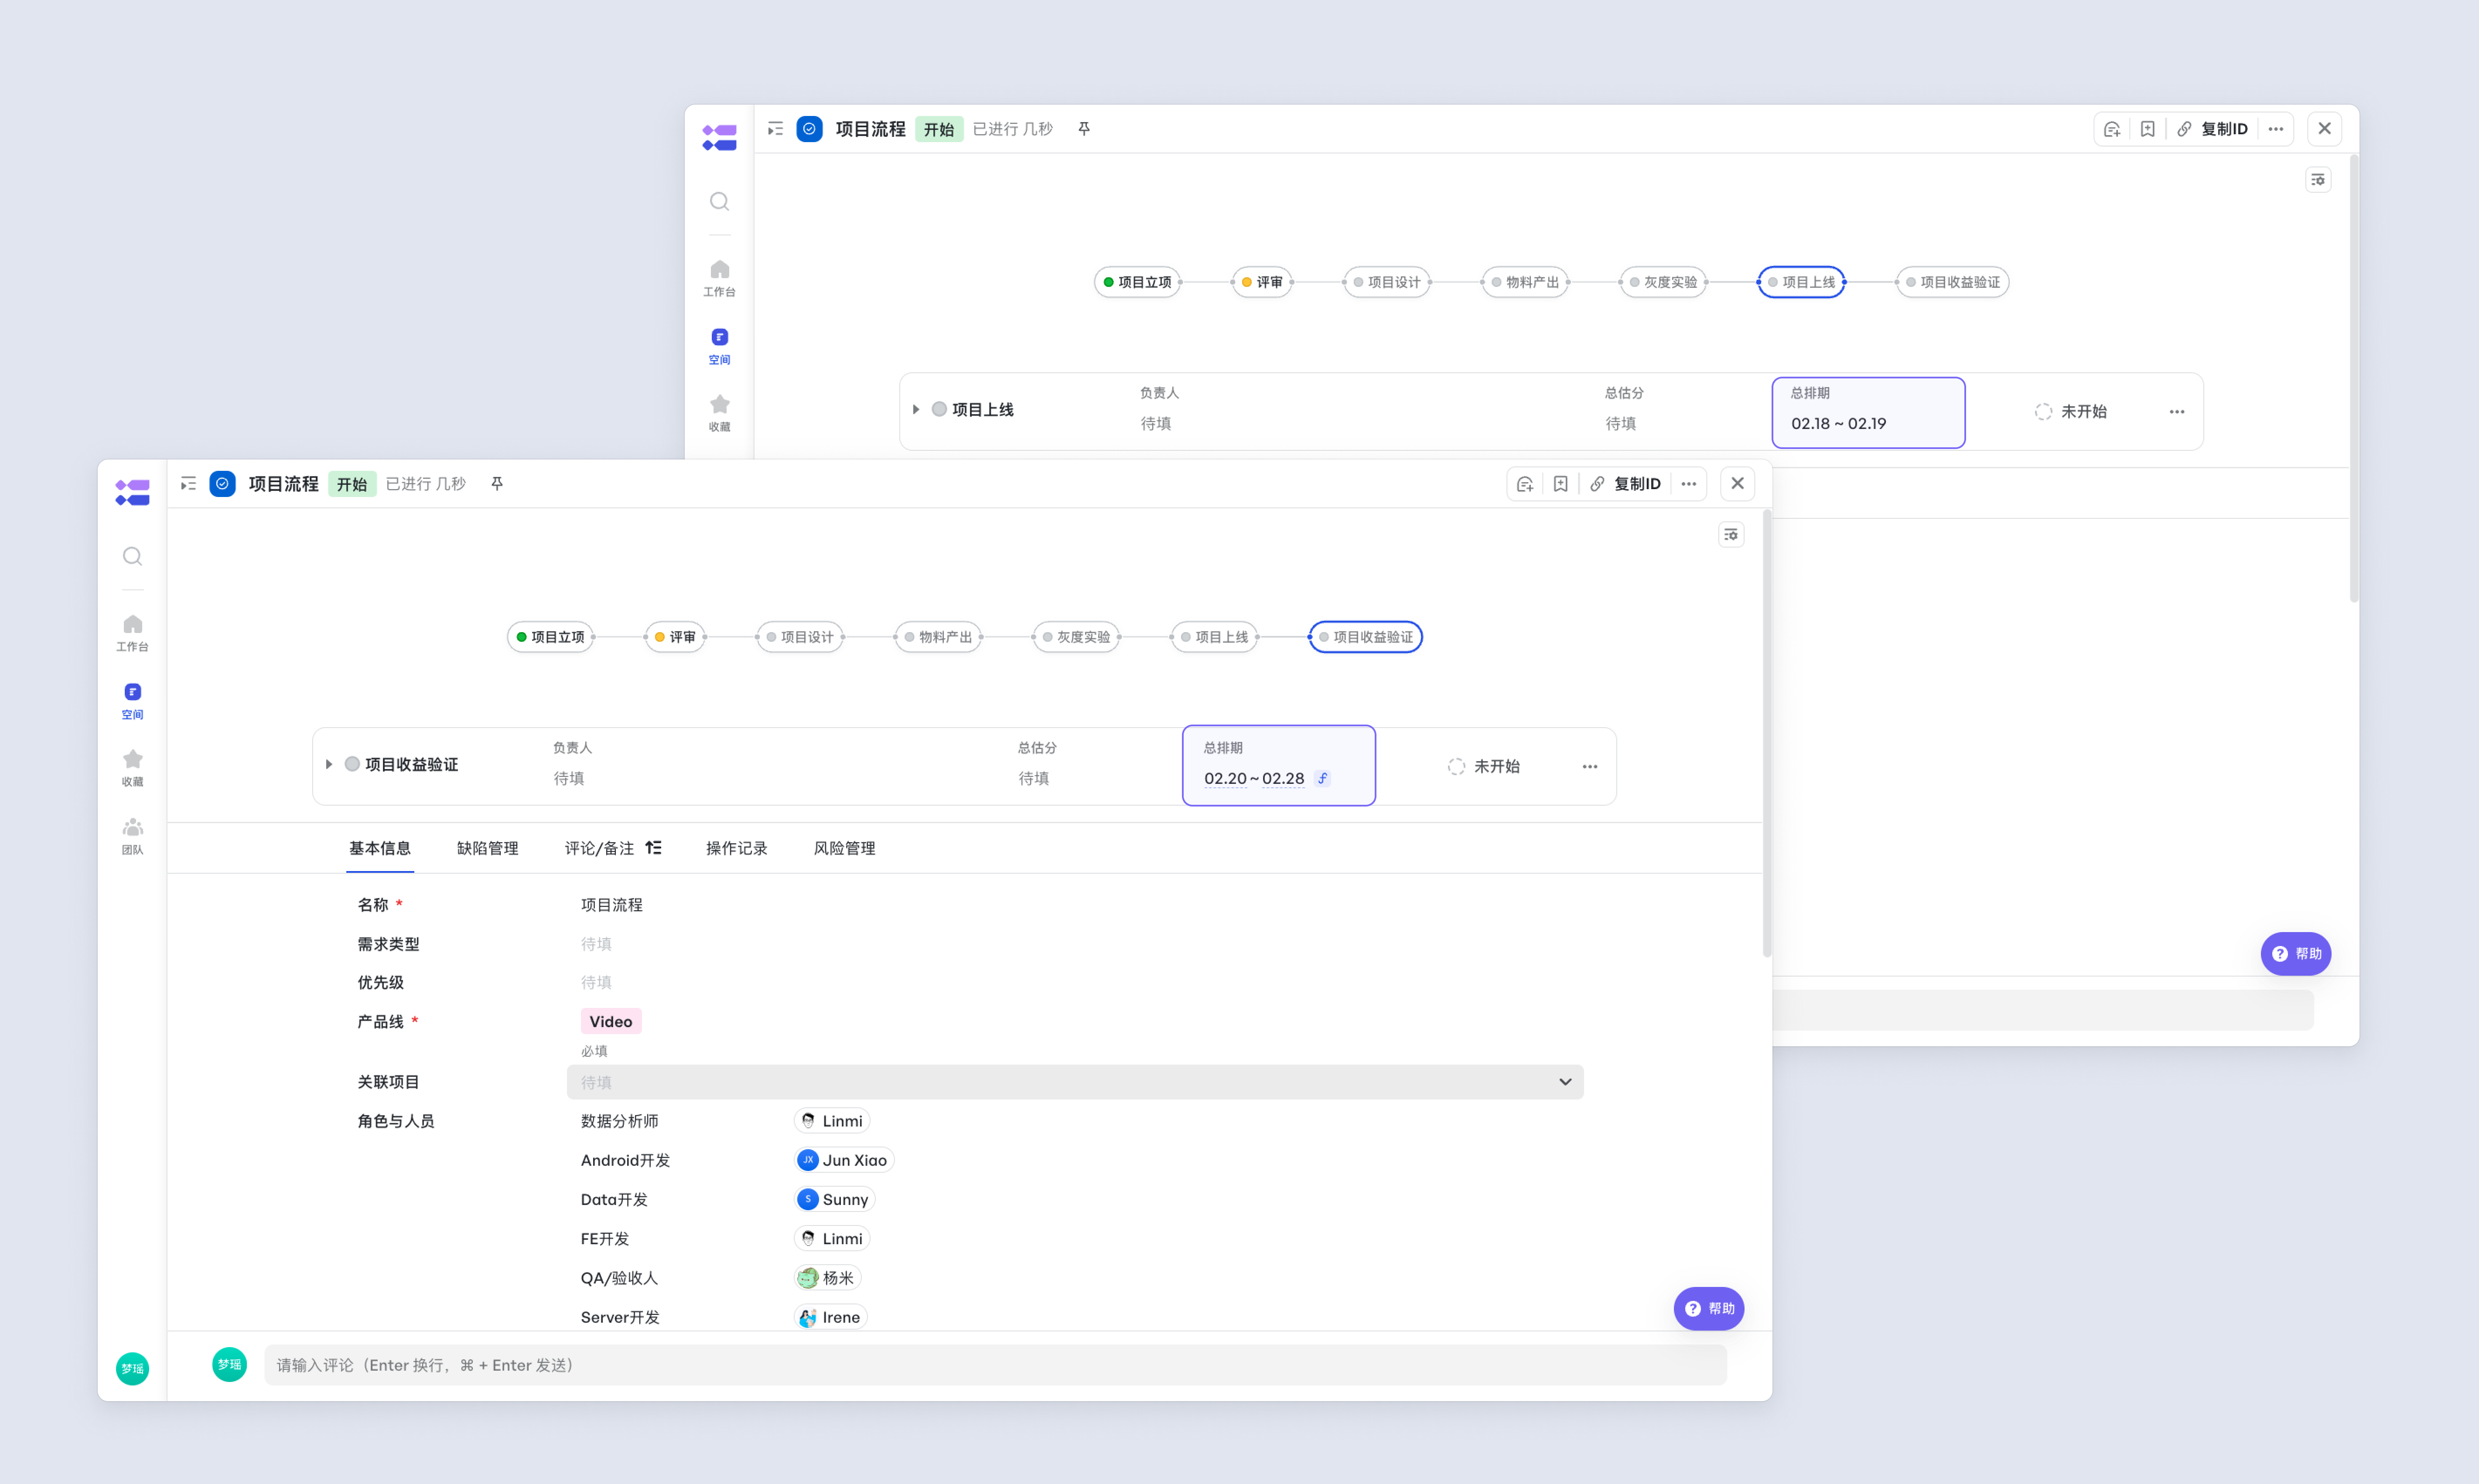This screenshot has height=1484, width=2479.
Task: Open 收藏 in the back window sidebar
Action: point(719,413)
